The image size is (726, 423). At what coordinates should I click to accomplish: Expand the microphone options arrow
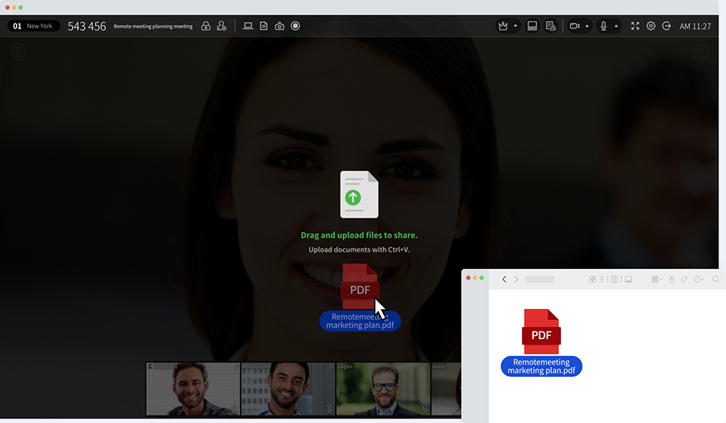[616, 26]
